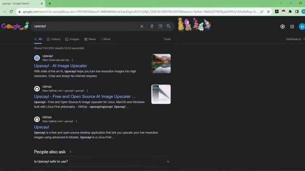Switch to the News tab
Image resolution: width=305 pixels, height=171 pixels.
(90, 39)
